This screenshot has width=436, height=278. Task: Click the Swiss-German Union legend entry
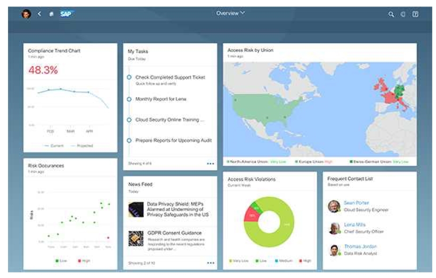click(x=379, y=162)
